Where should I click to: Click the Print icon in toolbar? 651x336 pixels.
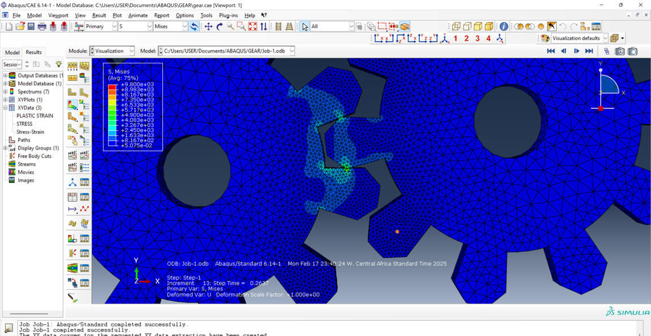pos(42,27)
